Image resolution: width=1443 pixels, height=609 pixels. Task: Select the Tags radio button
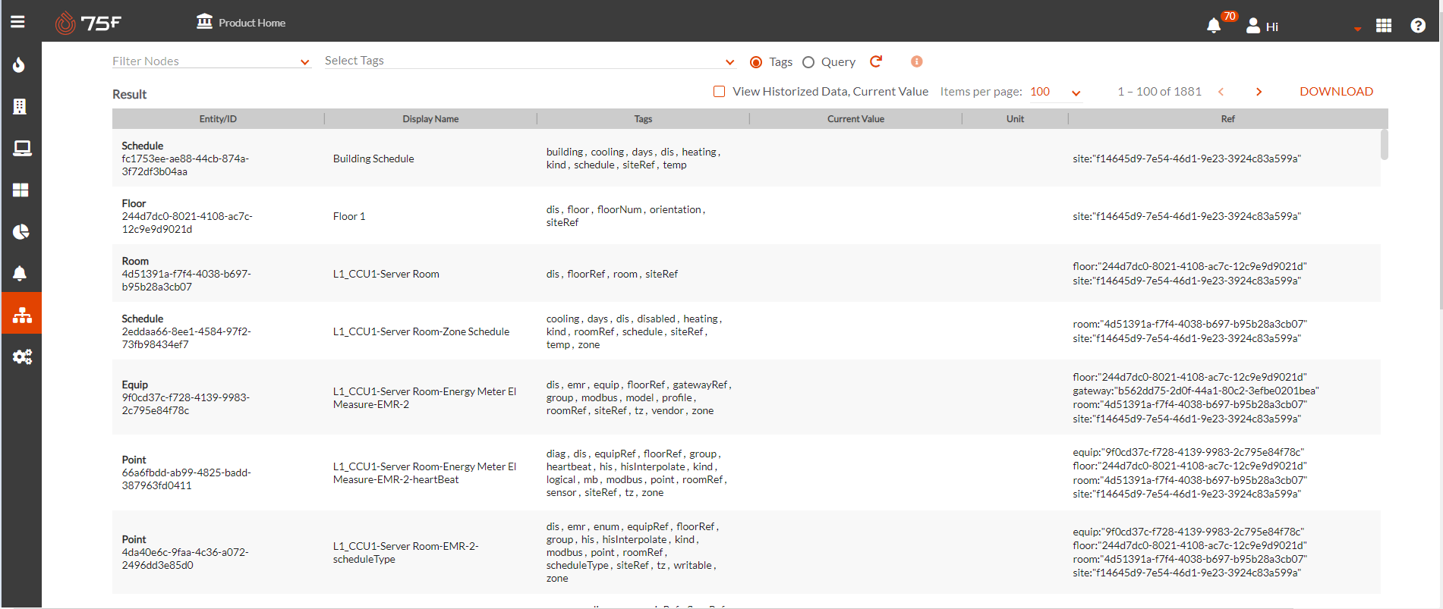[756, 62]
